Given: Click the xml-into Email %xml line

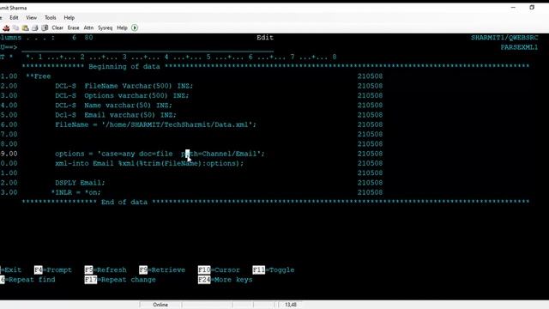Looking at the screenshot, I should [x=149, y=163].
